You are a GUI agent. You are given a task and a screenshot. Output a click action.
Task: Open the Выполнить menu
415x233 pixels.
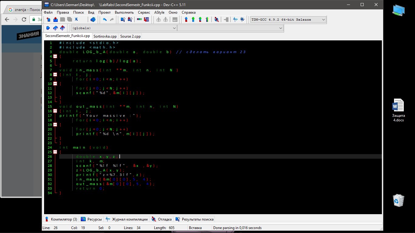click(x=124, y=12)
